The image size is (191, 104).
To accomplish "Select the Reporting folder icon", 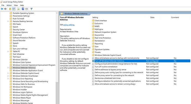I will pyautogui.click(x=93, y=44).
